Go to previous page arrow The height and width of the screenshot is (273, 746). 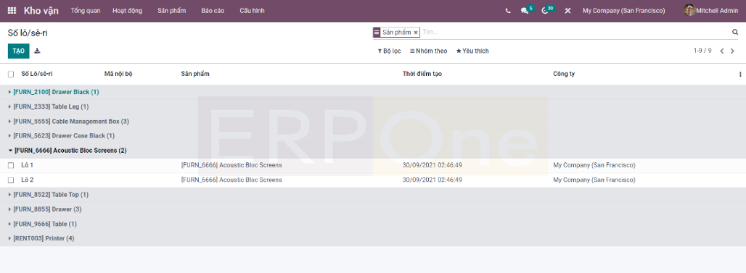click(722, 51)
